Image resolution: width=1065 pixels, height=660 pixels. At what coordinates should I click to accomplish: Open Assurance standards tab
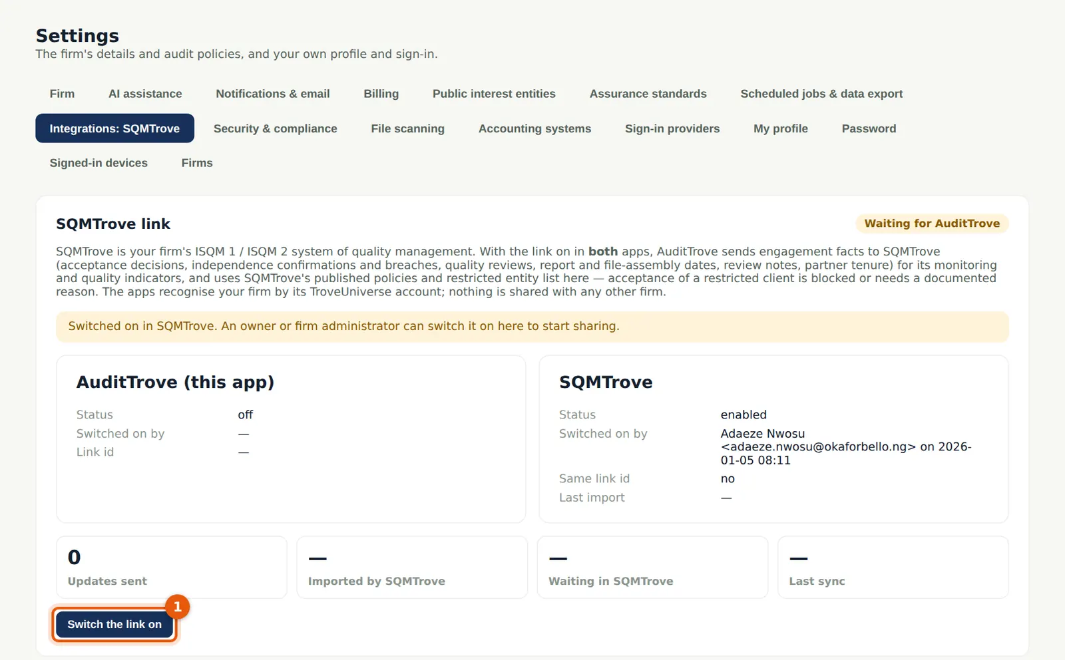(648, 94)
